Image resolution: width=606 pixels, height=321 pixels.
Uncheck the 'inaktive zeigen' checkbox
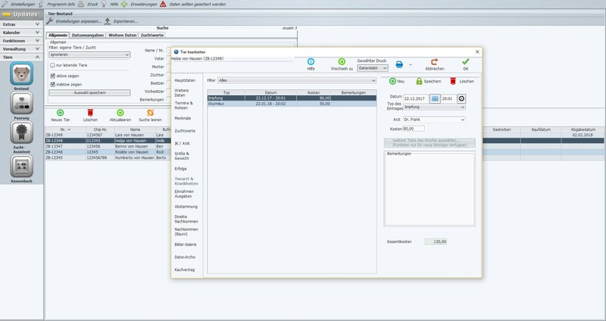point(52,84)
